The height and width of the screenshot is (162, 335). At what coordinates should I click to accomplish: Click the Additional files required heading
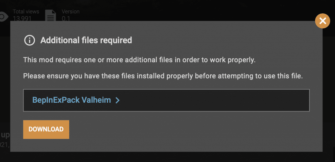click(x=86, y=40)
